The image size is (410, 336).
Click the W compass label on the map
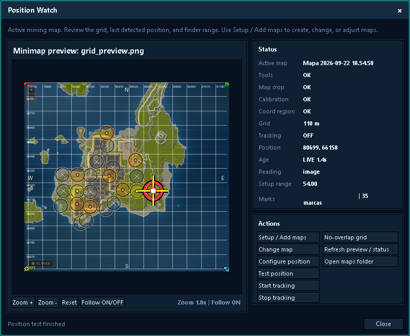tap(30, 178)
